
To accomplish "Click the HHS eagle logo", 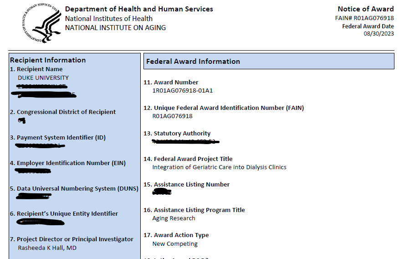I will point(42,23).
